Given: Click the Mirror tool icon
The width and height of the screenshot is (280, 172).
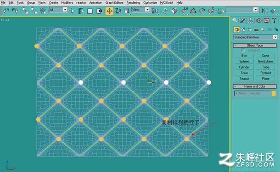Looking at the screenshot, I should (x=264, y=11).
